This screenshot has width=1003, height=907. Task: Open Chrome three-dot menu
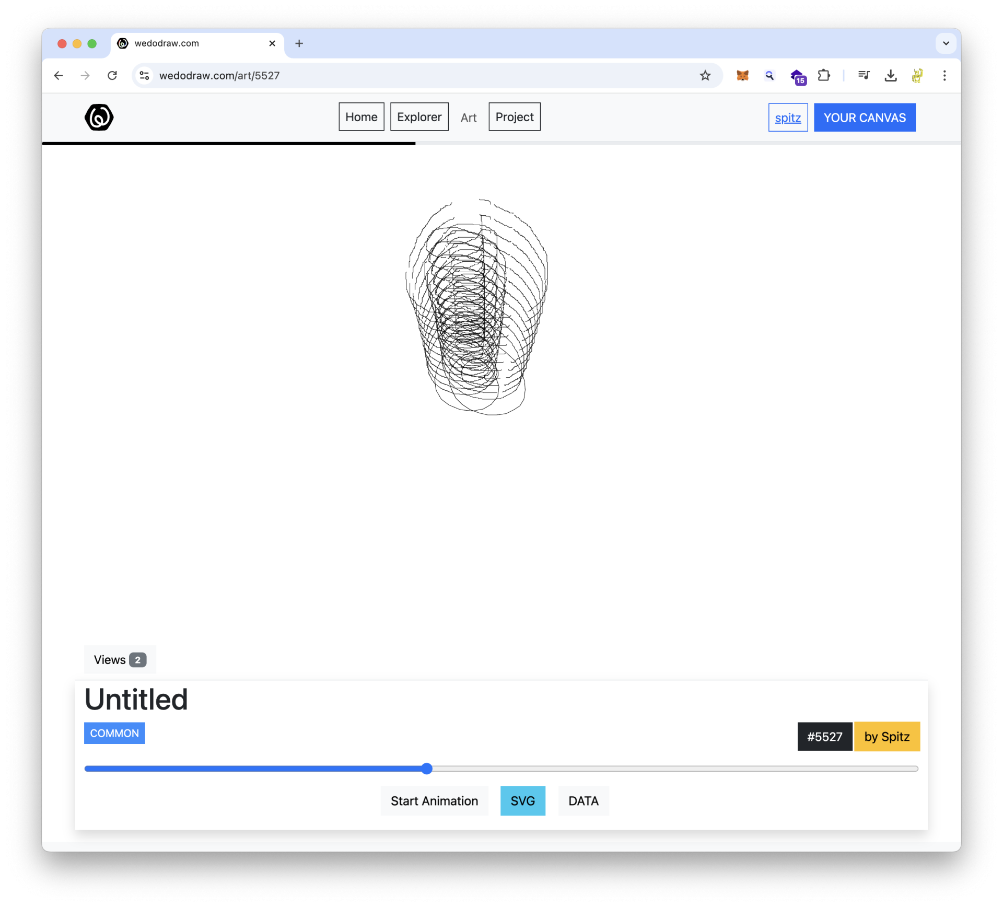(x=944, y=76)
